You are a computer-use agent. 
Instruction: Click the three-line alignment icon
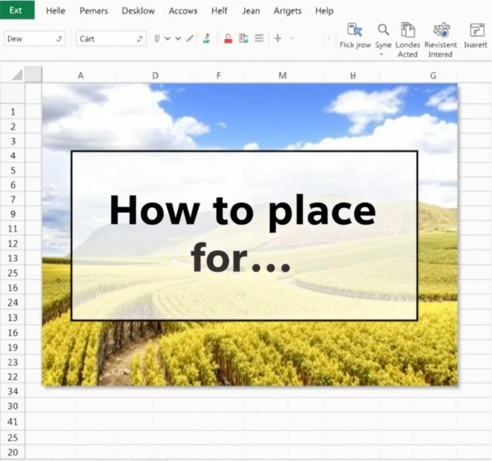coord(259,38)
